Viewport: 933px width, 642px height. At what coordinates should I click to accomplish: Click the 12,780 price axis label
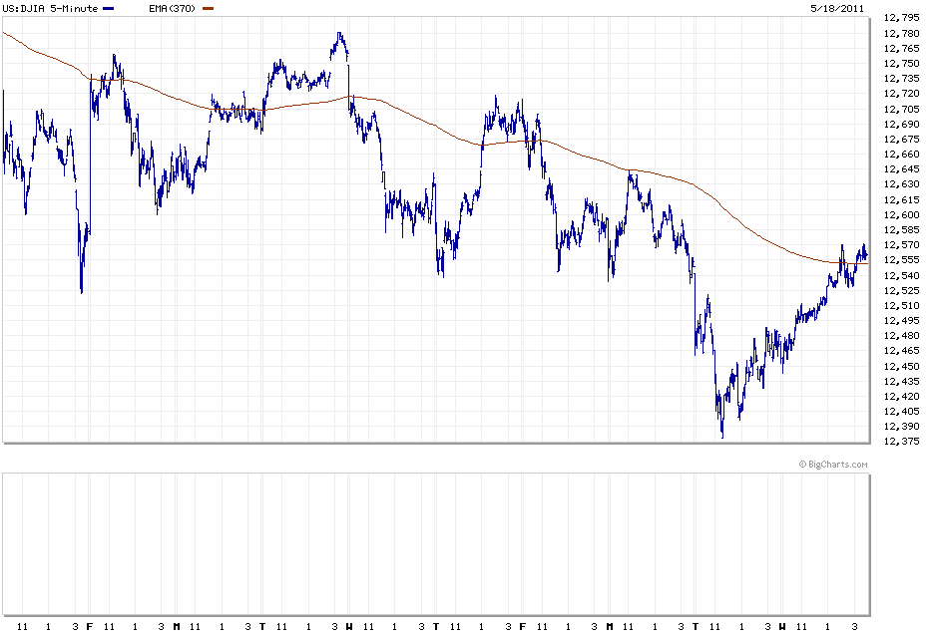tap(901, 33)
